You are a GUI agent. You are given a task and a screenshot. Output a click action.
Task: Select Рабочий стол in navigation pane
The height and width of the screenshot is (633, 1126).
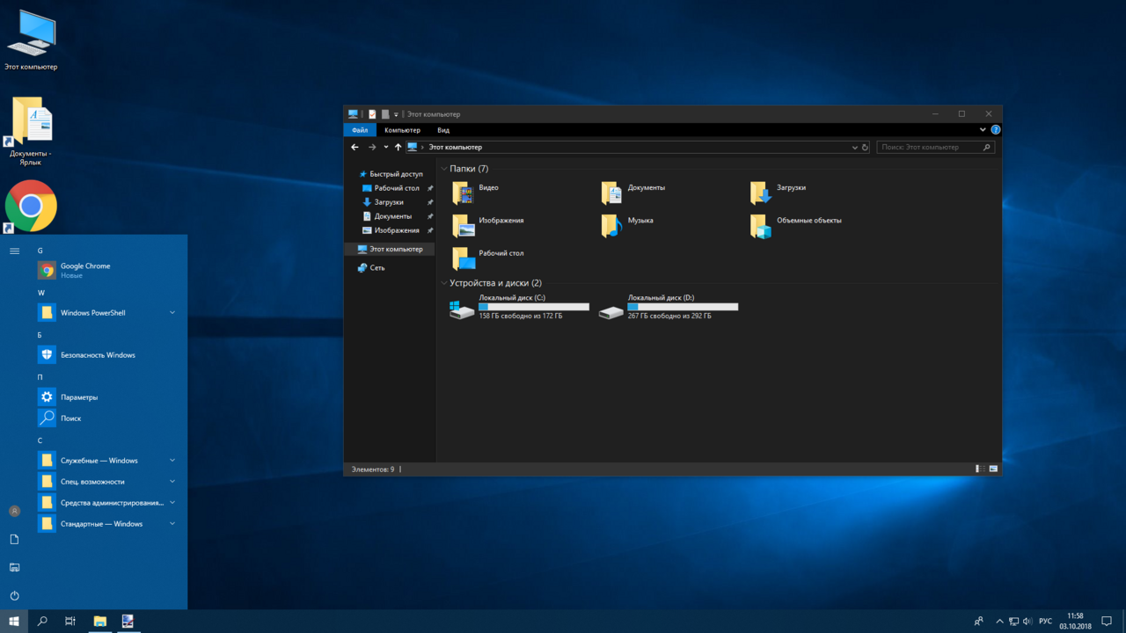point(390,188)
